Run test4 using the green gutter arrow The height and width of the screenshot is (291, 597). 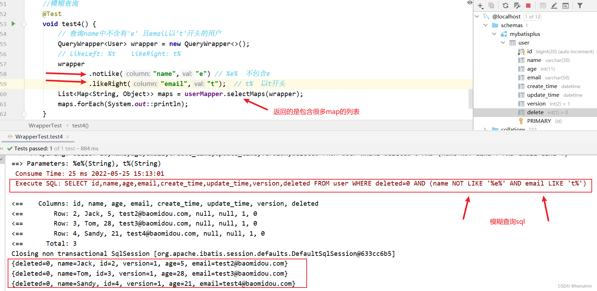point(13,24)
